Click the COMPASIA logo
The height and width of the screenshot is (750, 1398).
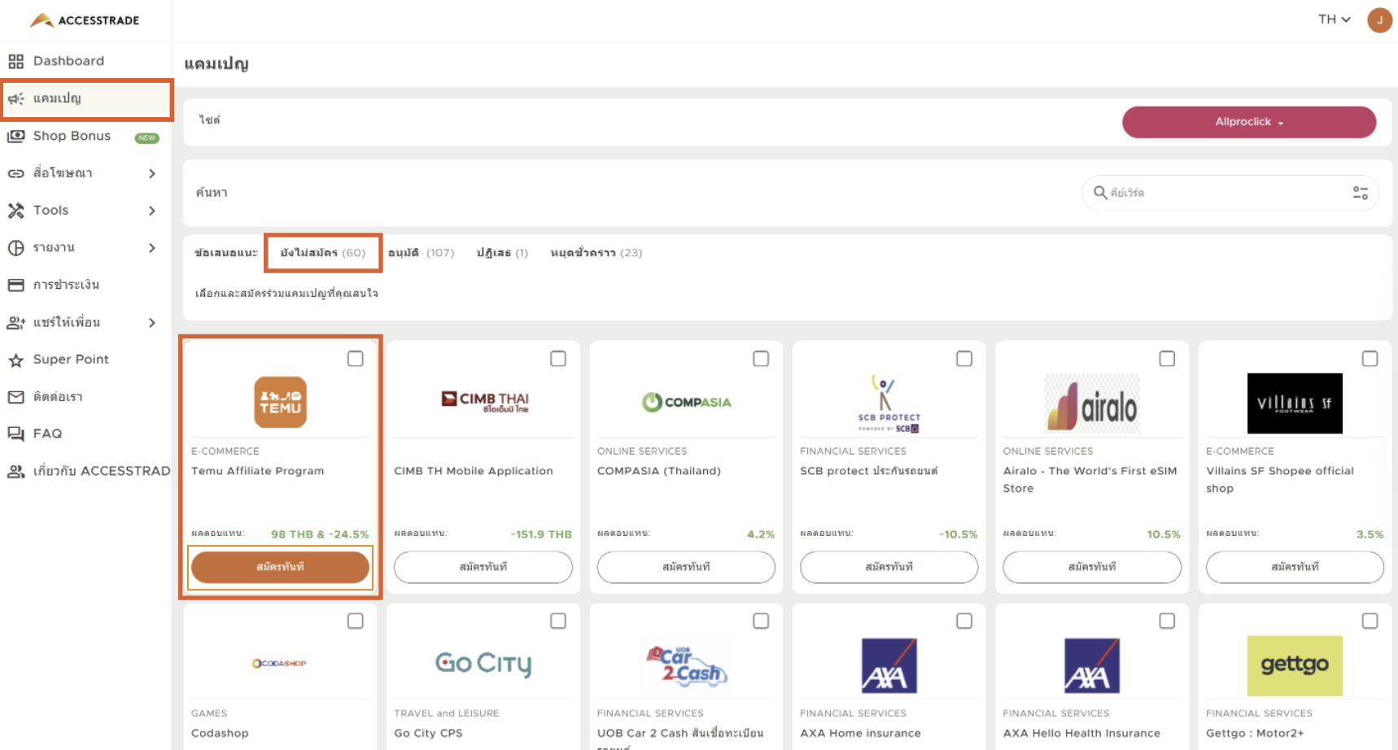click(687, 402)
